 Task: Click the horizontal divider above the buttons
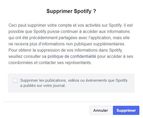tap(71, 102)
